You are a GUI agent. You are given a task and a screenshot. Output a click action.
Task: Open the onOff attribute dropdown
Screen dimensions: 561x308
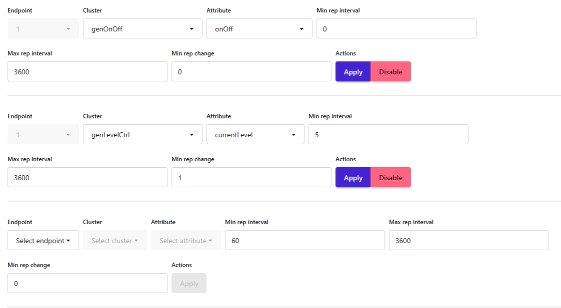point(259,29)
